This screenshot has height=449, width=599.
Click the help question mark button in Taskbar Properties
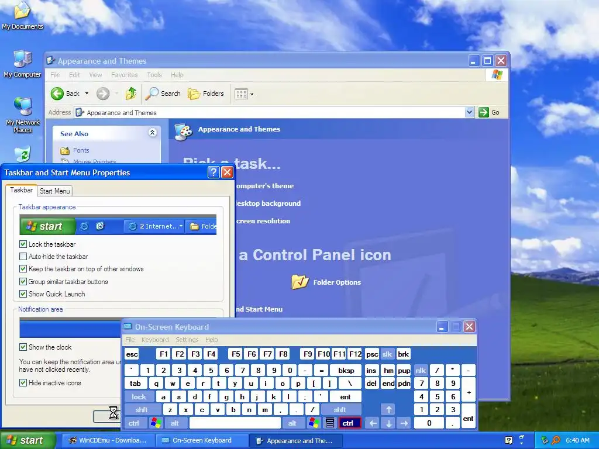tap(214, 172)
